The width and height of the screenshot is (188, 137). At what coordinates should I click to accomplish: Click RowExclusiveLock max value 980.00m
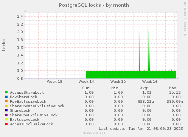[x=175, y=102]
